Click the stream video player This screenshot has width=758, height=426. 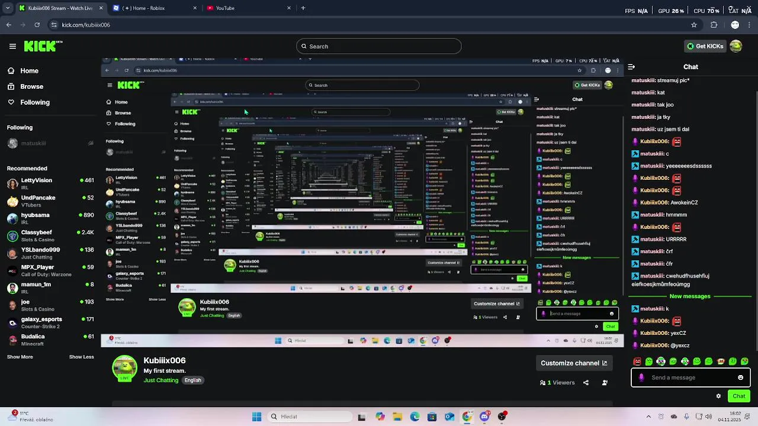(362, 201)
